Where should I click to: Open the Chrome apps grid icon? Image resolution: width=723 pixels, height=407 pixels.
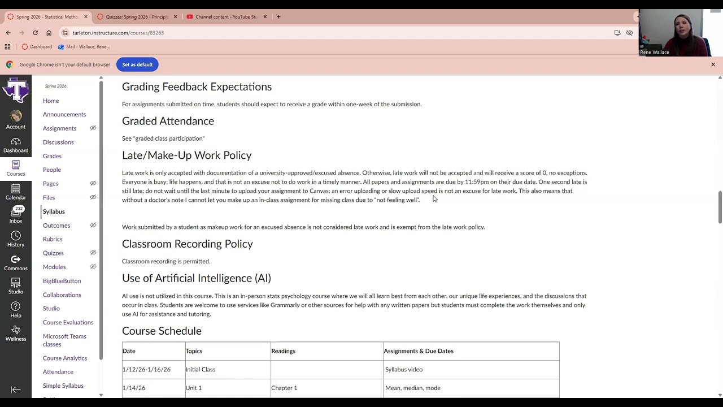(7, 47)
